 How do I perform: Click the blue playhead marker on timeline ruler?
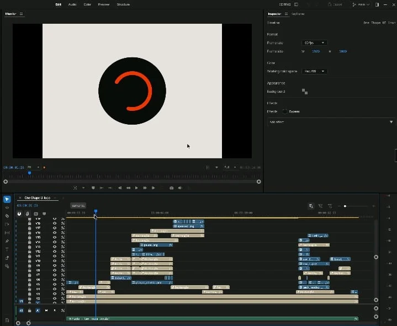tap(96, 211)
